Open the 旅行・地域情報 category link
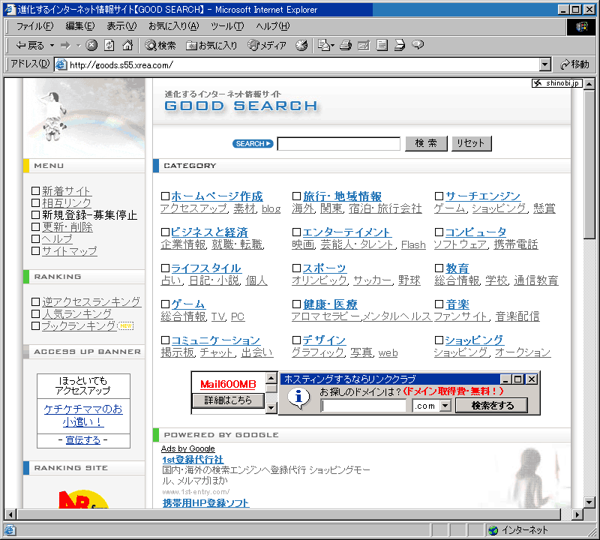 pos(342,196)
